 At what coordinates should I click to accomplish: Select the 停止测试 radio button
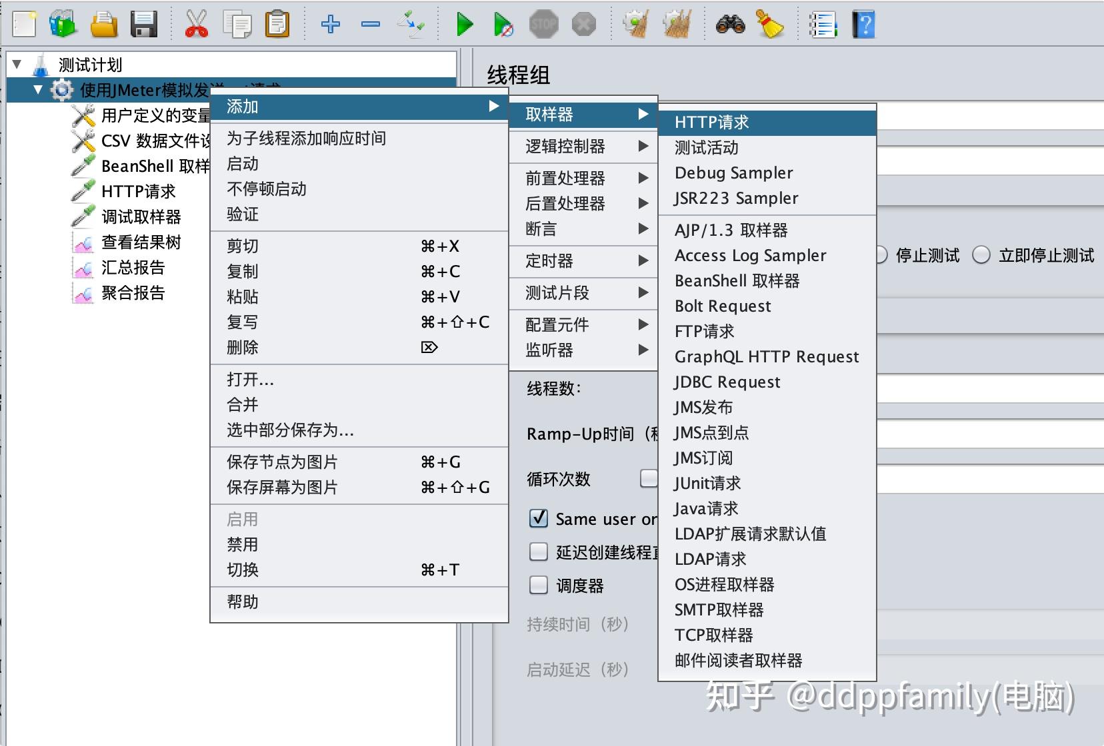[x=882, y=254]
